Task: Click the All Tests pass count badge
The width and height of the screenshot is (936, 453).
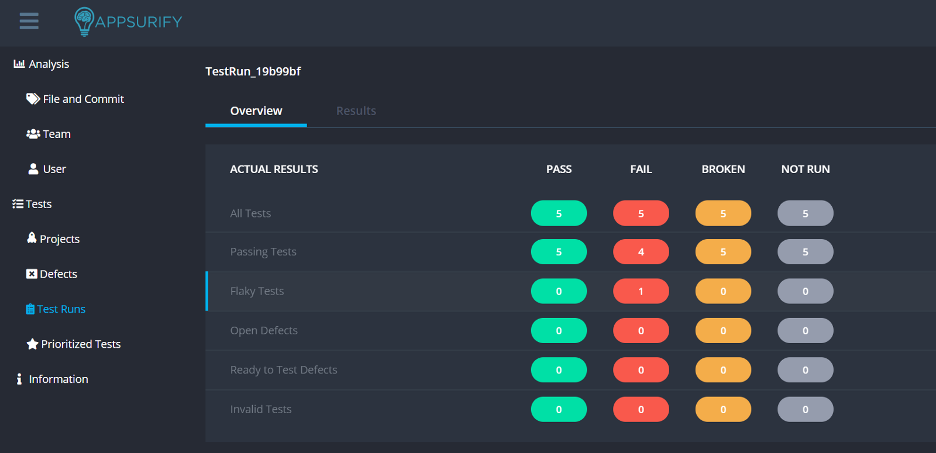Action: click(x=559, y=213)
